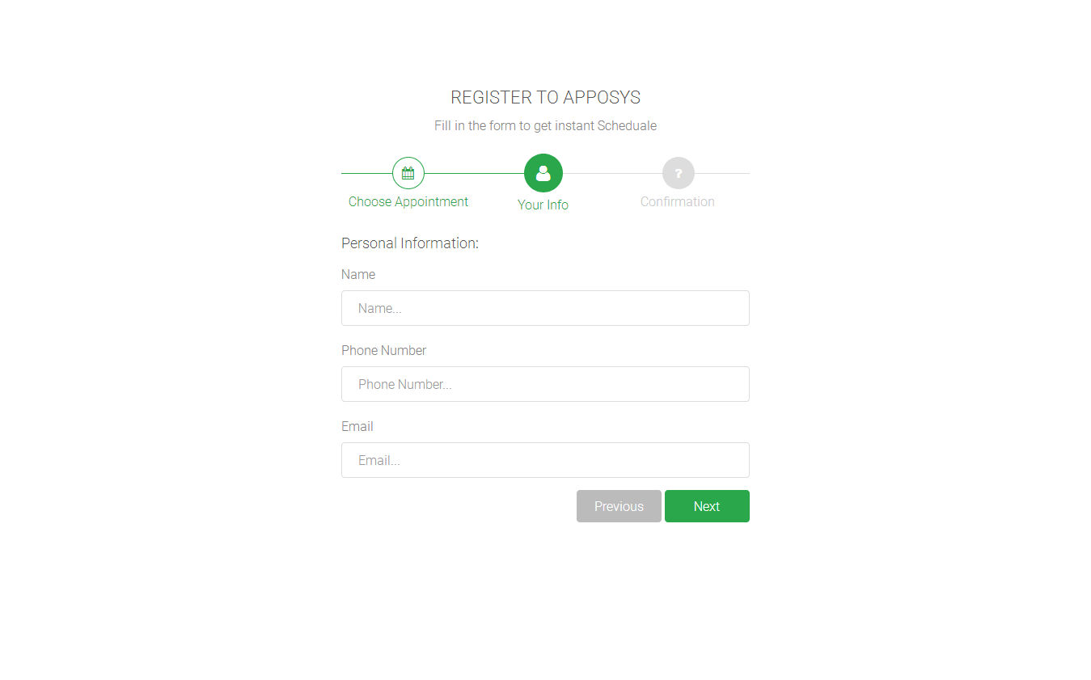Click the user icon in the step bar
The image size is (1091, 680).
(543, 173)
